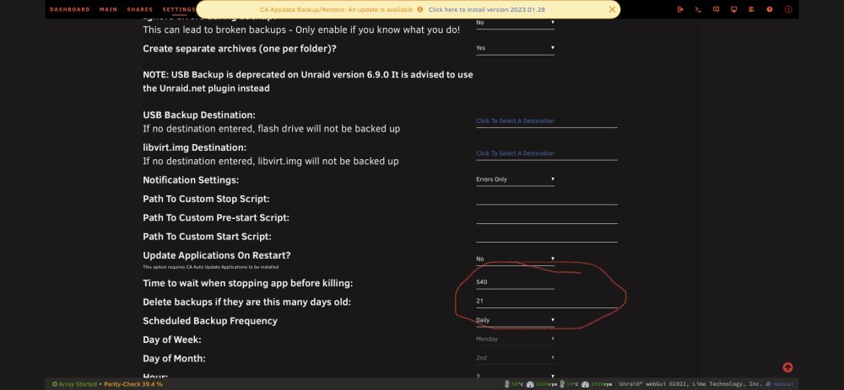Click the Logout icon in top bar

tap(680, 9)
